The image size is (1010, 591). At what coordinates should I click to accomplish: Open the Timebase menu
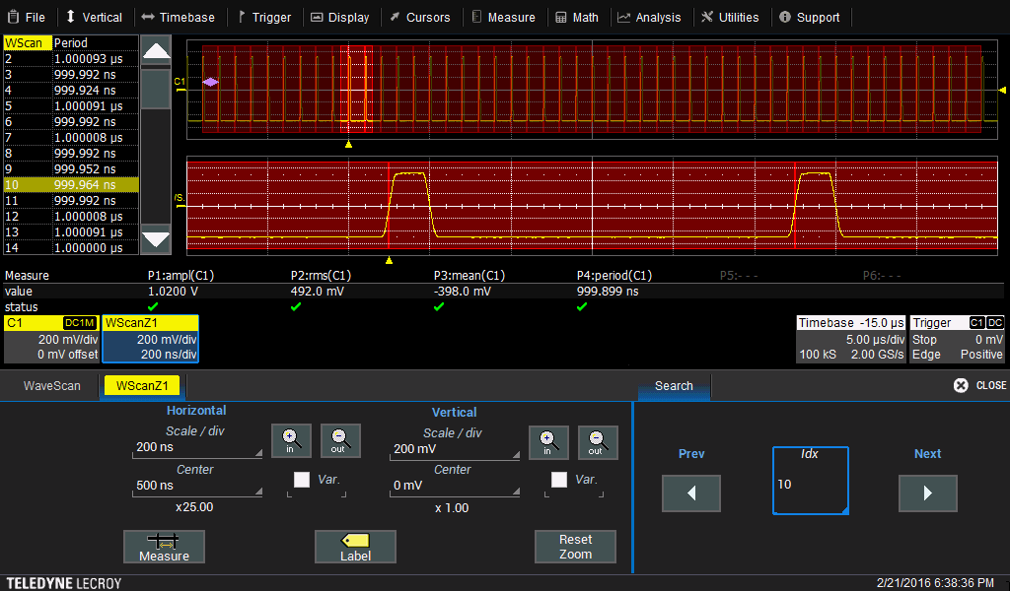point(178,17)
